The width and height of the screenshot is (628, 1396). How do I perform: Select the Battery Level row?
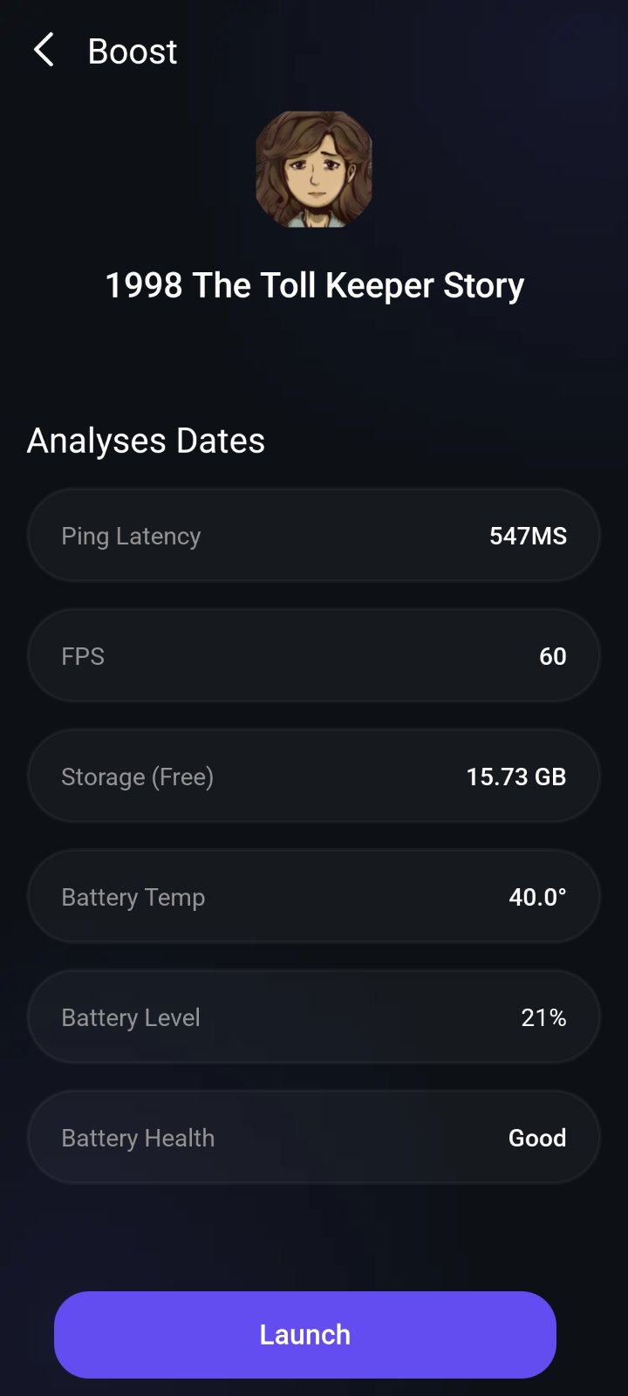[x=314, y=1017]
